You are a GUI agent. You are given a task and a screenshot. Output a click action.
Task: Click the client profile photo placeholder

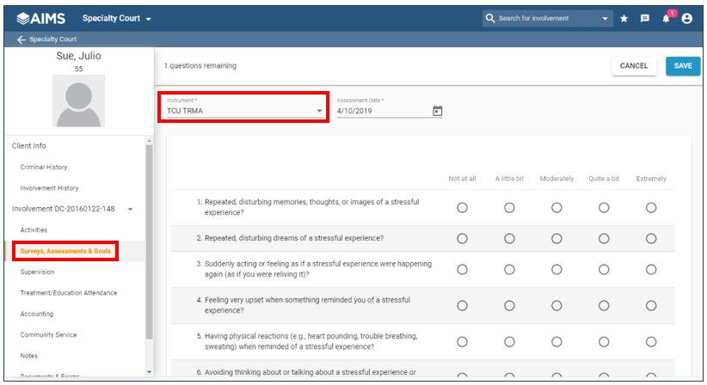78,101
